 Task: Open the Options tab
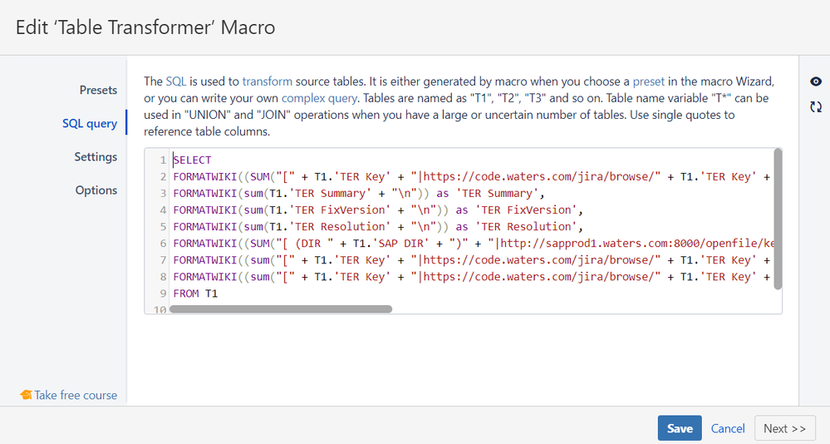pyautogui.click(x=96, y=190)
